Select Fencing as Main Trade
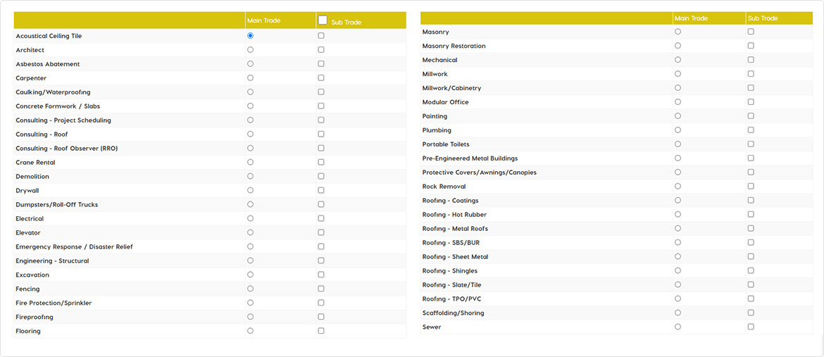The height and width of the screenshot is (357, 824). pyautogui.click(x=250, y=289)
